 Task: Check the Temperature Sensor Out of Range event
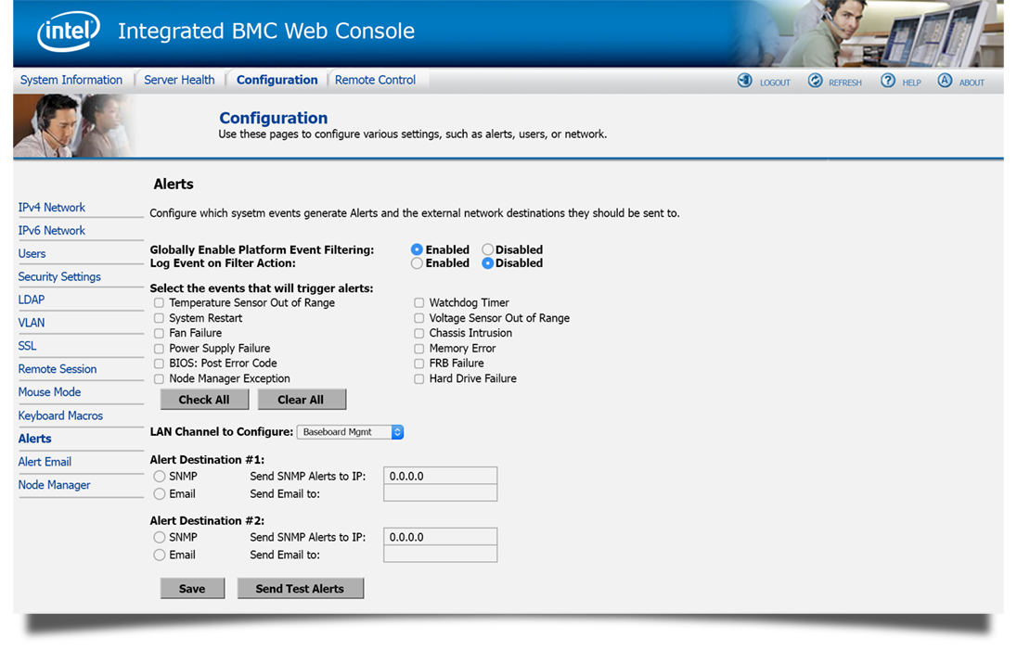159,302
